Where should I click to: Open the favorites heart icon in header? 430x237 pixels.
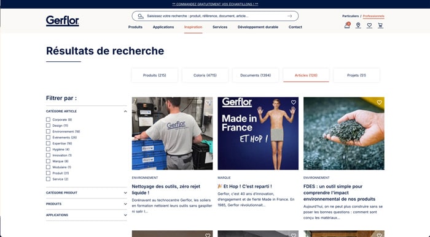369,26
